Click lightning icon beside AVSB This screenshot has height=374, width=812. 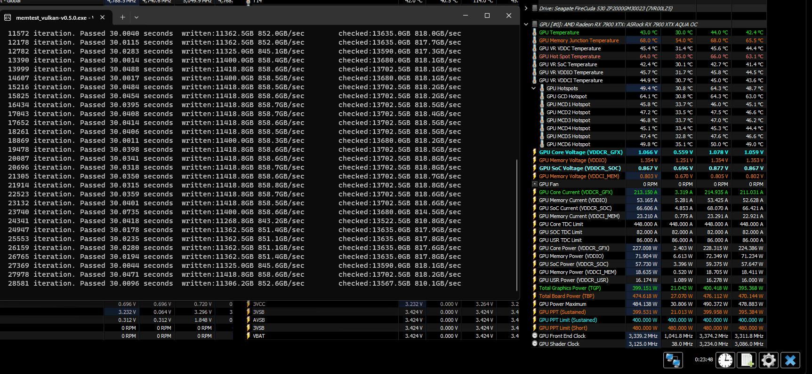click(248, 320)
